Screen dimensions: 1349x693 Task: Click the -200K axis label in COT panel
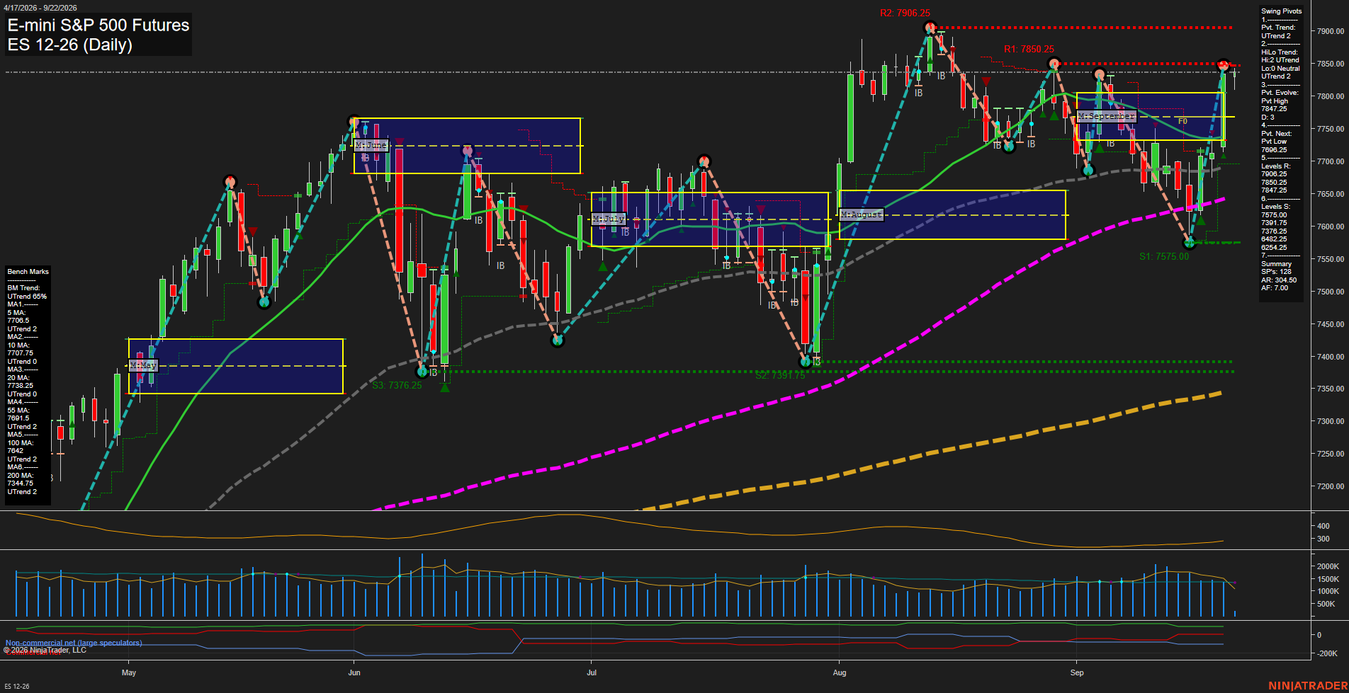coord(1327,654)
